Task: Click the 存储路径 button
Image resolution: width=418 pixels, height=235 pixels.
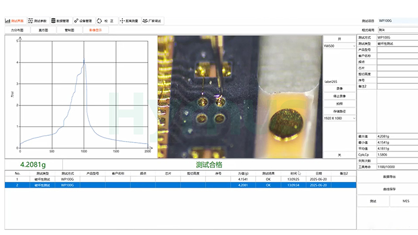Action: (339, 111)
